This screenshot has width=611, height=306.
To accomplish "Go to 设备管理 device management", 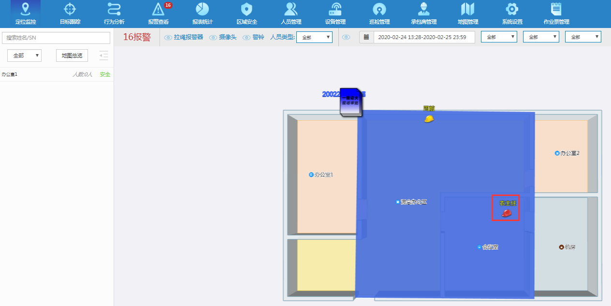I will click(335, 14).
